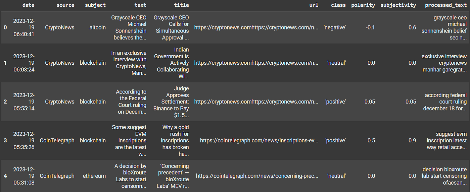Viewport: 470px width, 192px height.
Task: Click 'neutral' class in row 1
Action: [336, 63]
